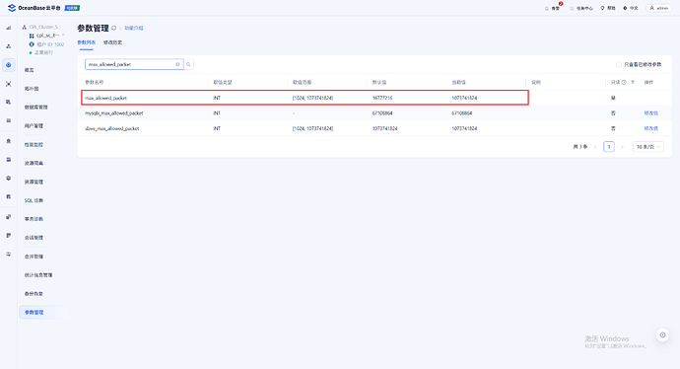Open 数据库管理 database management
This screenshot has width=680, height=369.
tap(36, 108)
